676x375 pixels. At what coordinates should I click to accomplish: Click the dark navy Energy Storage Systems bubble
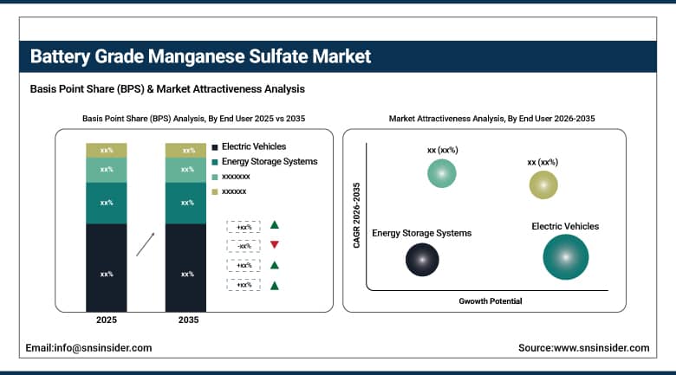(x=422, y=260)
